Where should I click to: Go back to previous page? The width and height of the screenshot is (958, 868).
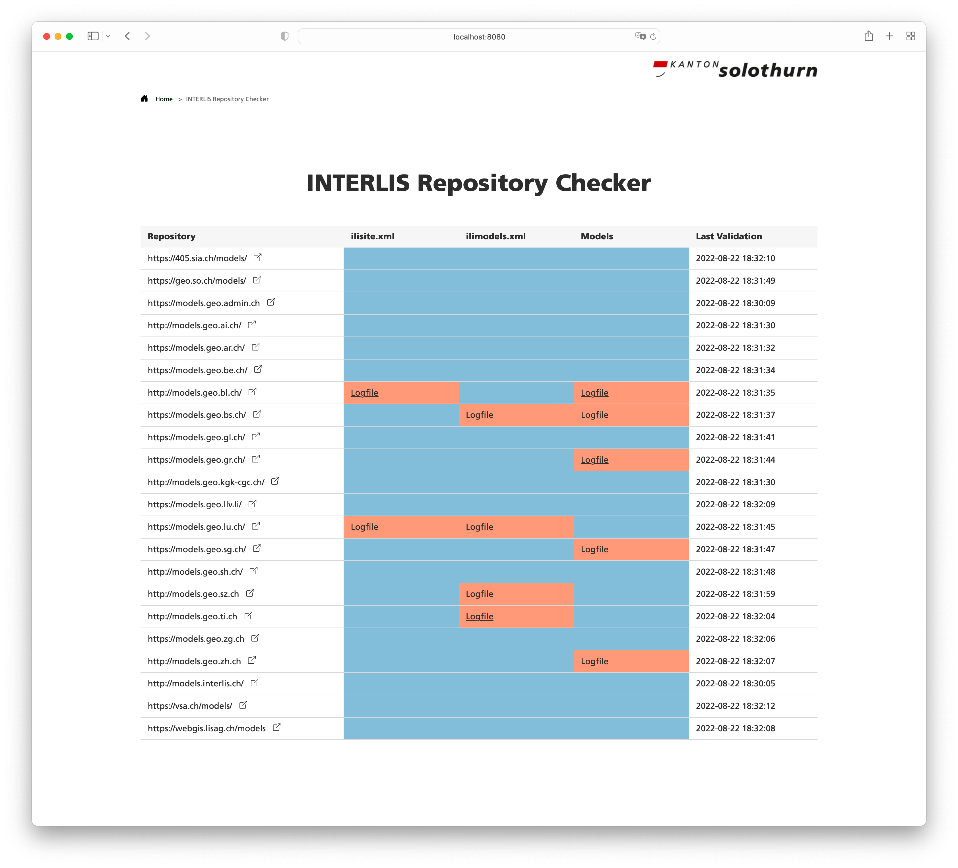pyautogui.click(x=127, y=36)
